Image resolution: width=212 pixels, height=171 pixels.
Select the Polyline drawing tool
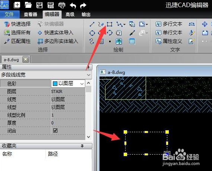pos(119,24)
